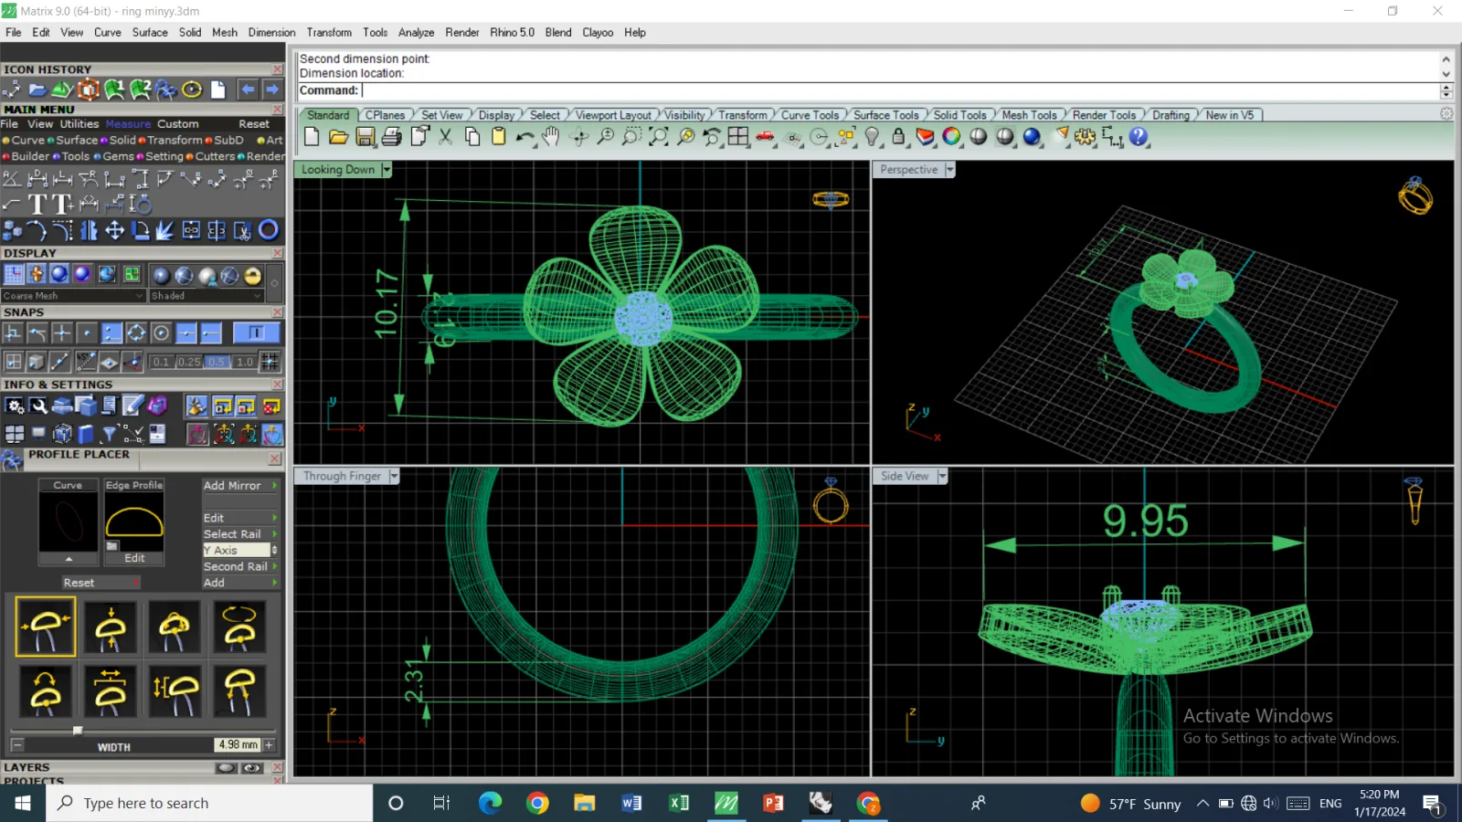
Task: Click the Edge Profile preview thumbnail
Action: [x=134, y=522]
